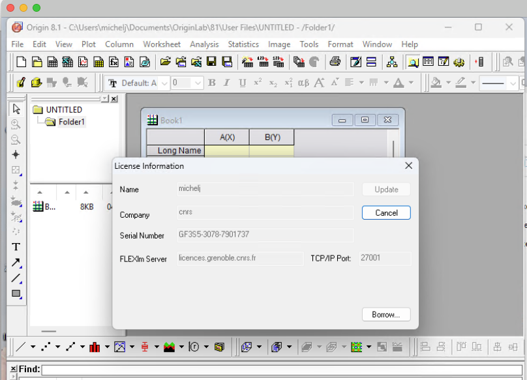Select the Rectangle drawing tool

click(16, 294)
